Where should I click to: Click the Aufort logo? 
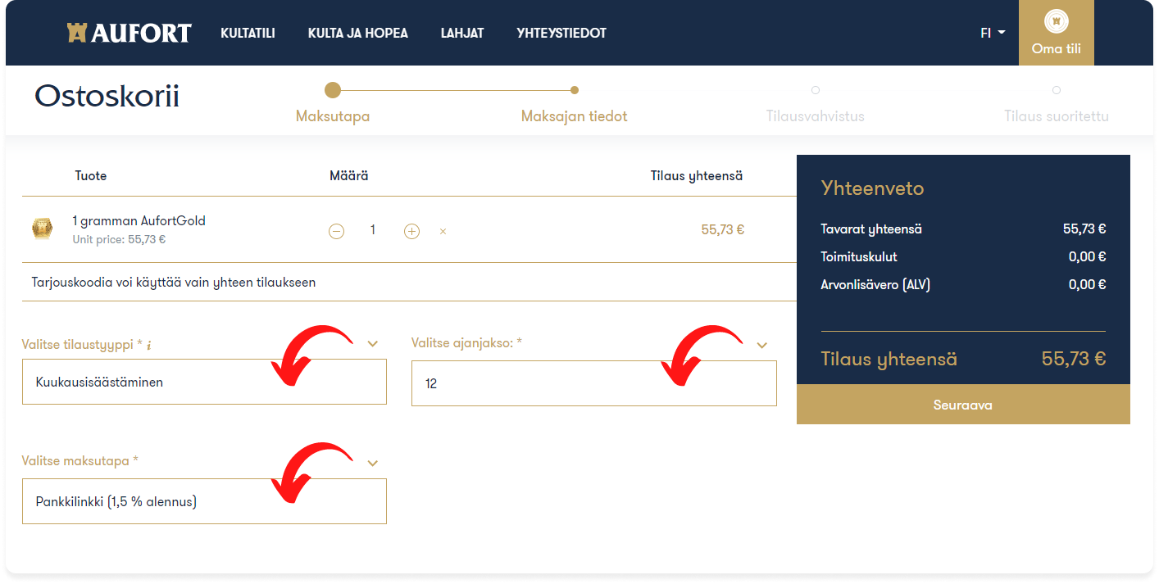coord(129,34)
